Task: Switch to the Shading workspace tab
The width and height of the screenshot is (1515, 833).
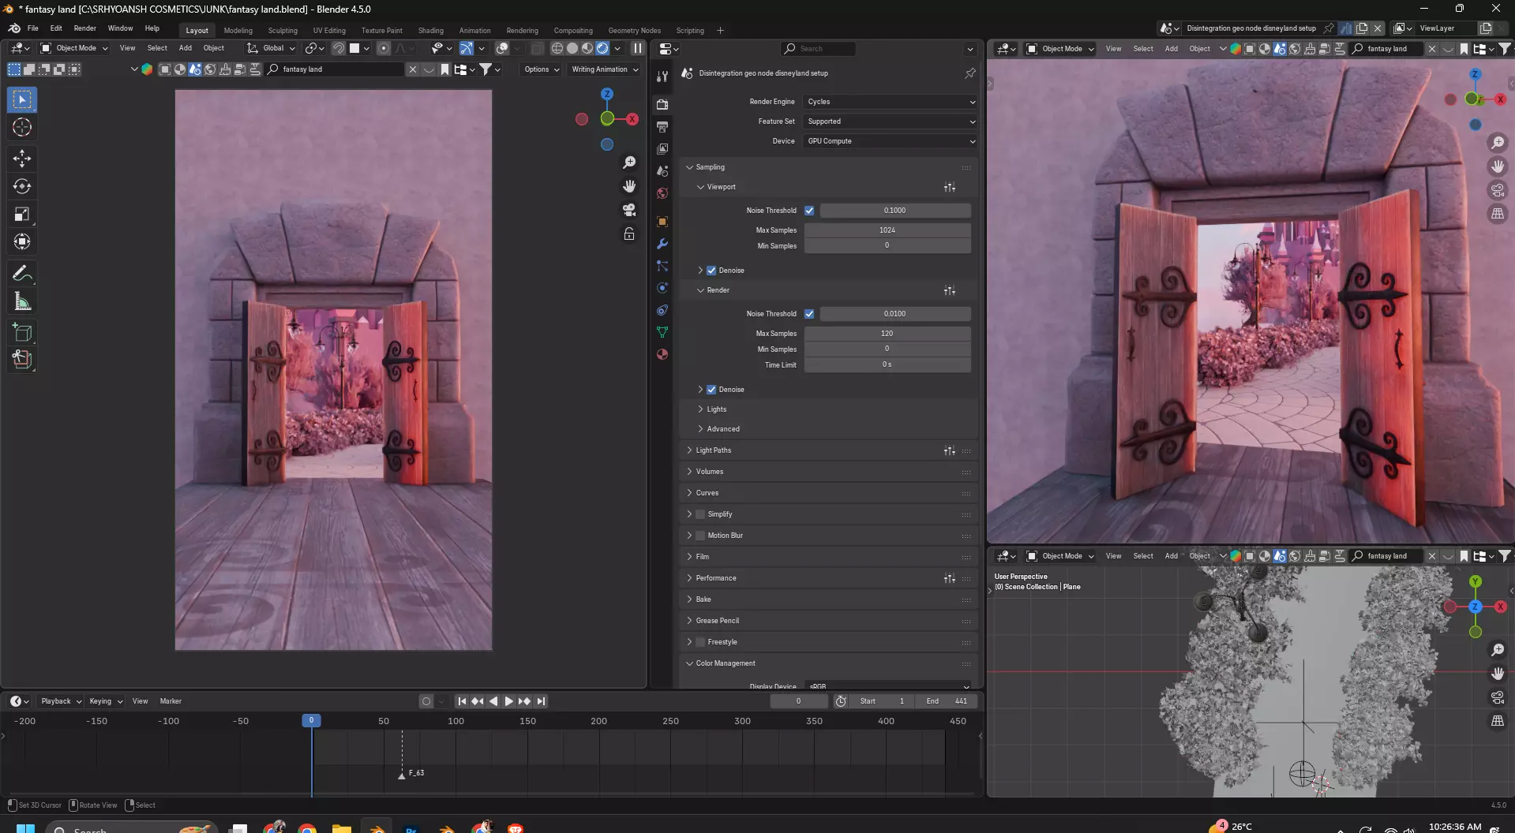Action: pos(430,31)
